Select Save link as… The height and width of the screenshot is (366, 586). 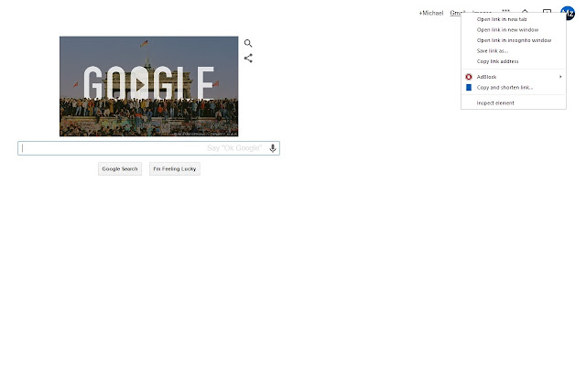click(514, 50)
